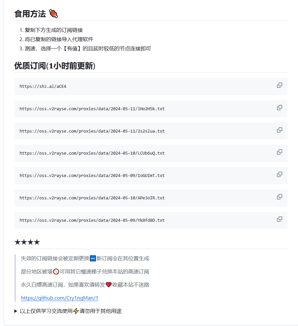Click the four stars heading

point(27,242)
